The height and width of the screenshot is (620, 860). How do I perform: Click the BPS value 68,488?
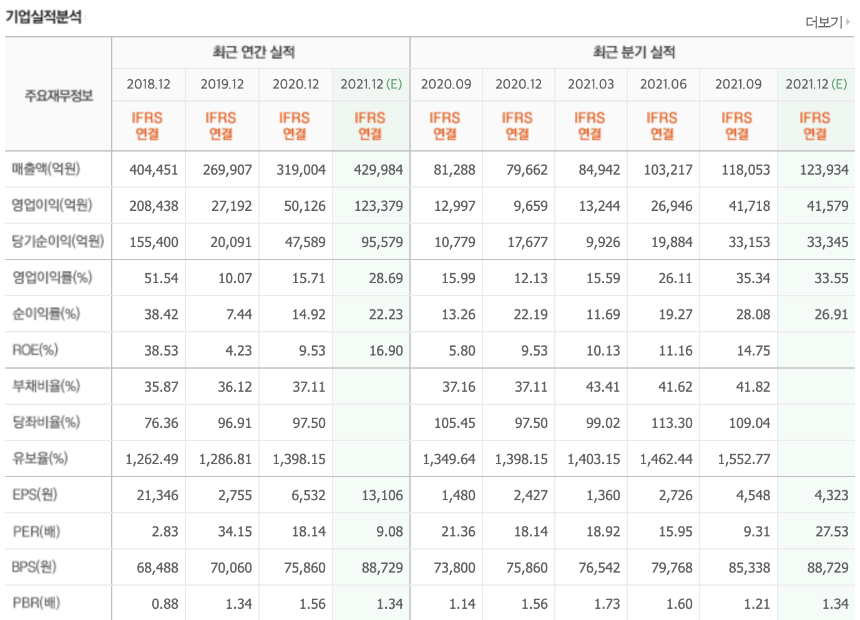click(157, 568)
